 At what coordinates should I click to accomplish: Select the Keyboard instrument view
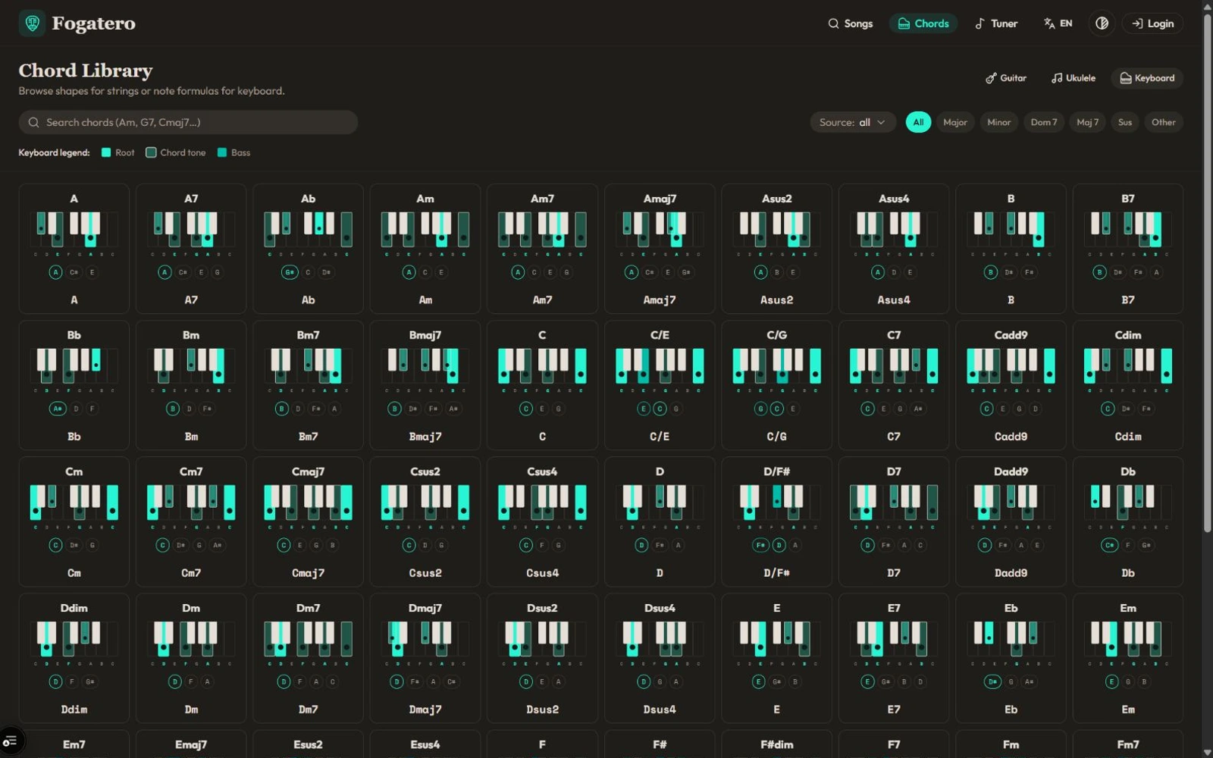click(1147, 78)
